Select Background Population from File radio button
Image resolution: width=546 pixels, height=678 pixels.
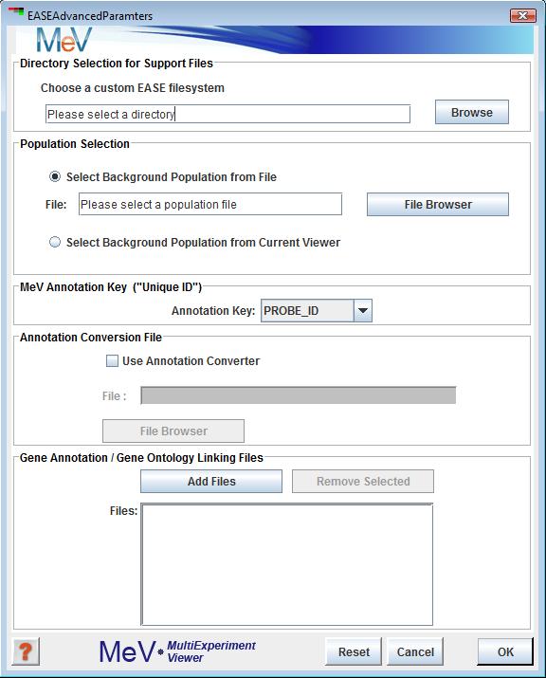(55, 177)
